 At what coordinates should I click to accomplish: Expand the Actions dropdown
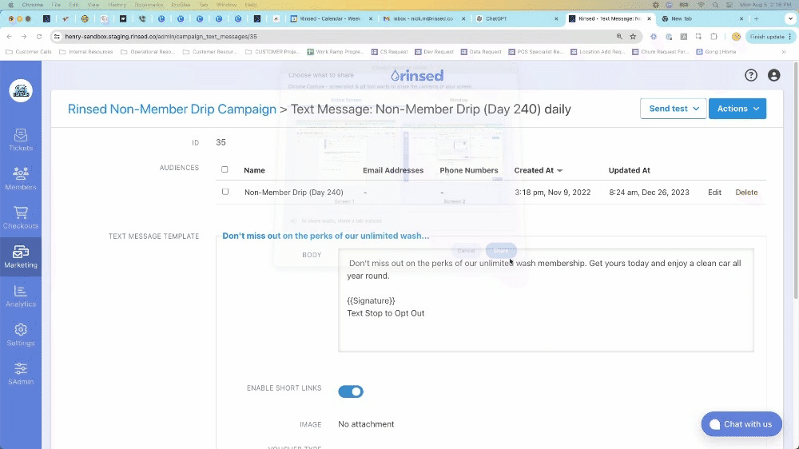pos(737,109)
